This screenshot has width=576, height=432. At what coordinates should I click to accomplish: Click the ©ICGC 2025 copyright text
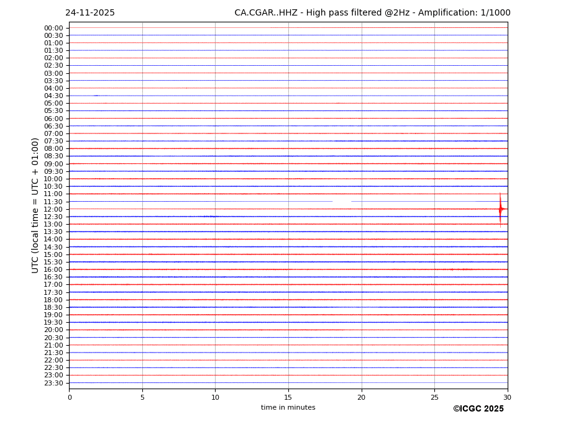[478, 409]
